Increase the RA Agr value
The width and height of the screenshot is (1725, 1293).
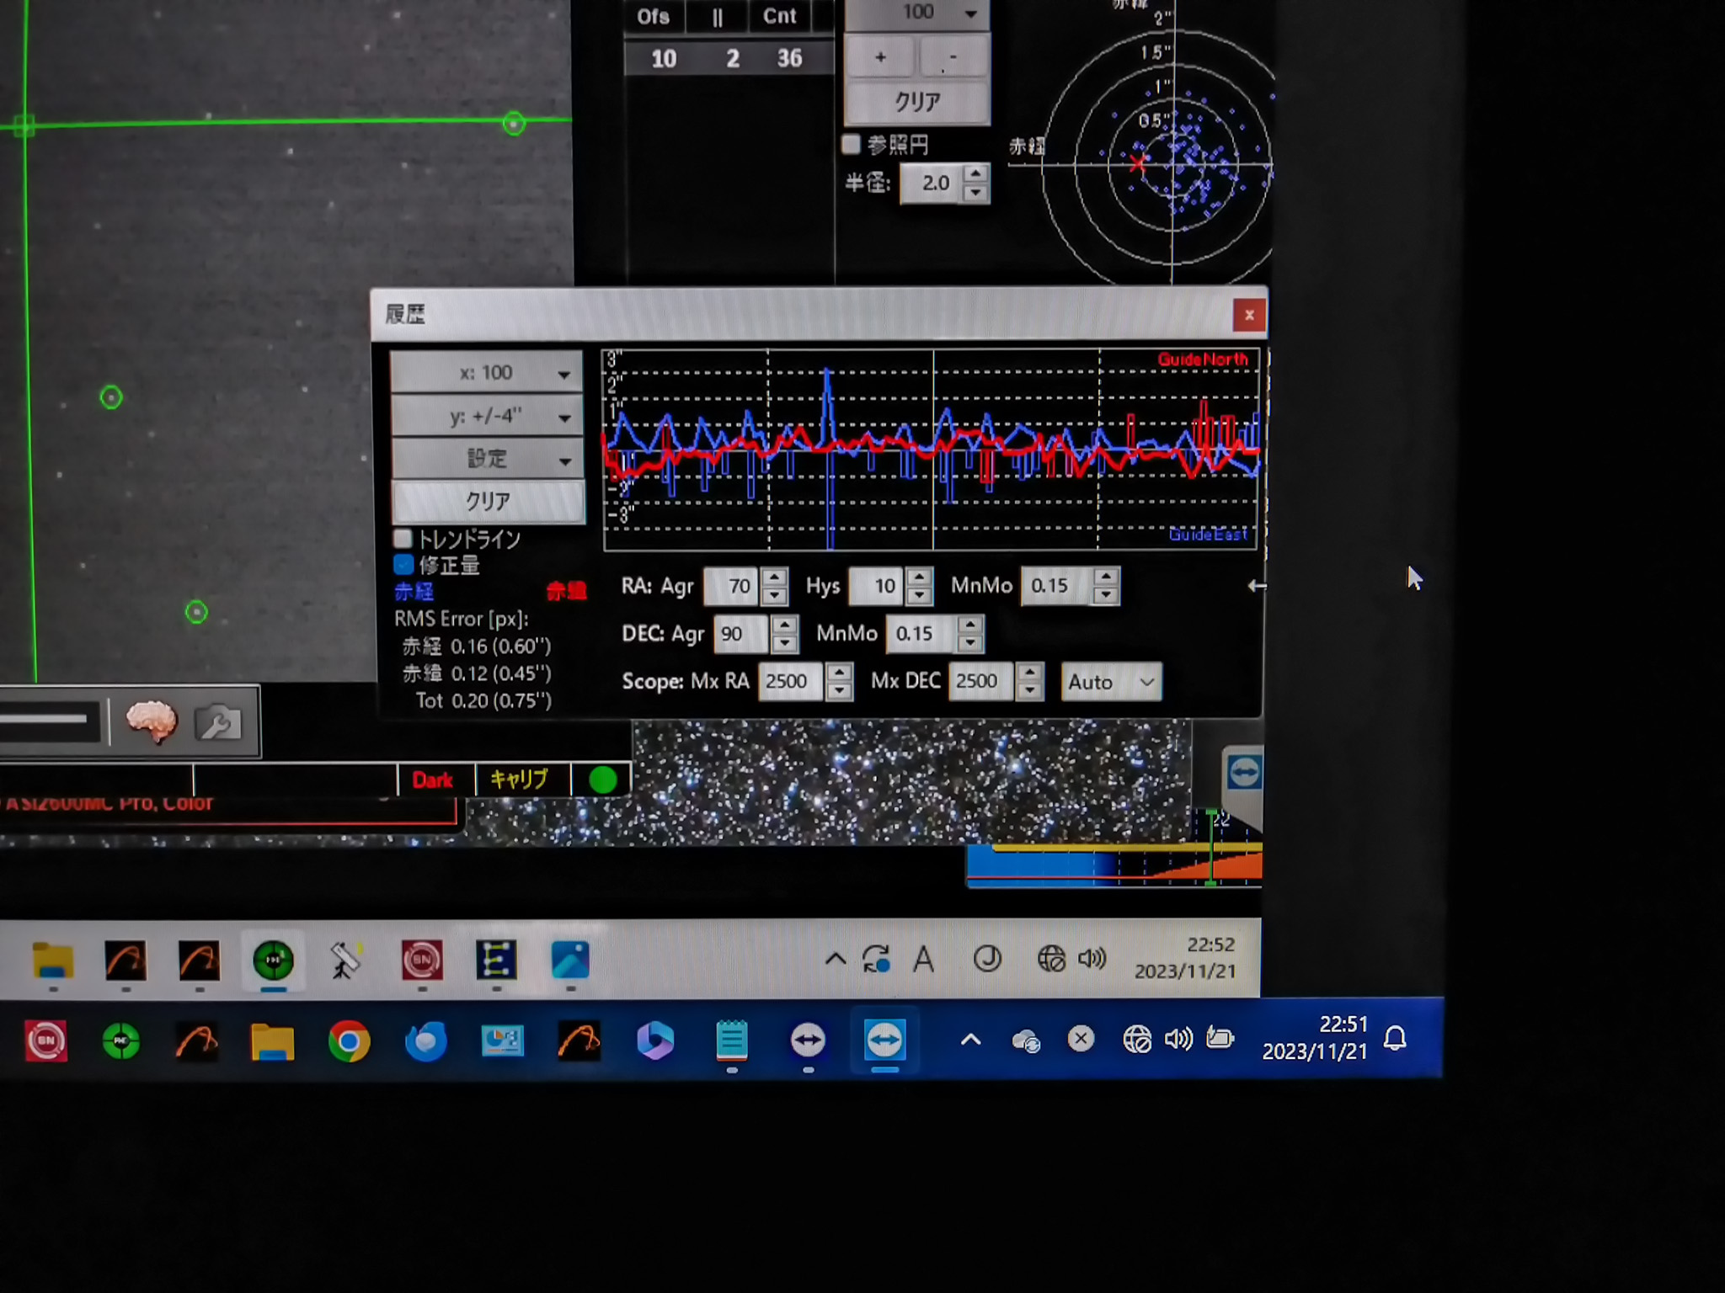point(774,577)
